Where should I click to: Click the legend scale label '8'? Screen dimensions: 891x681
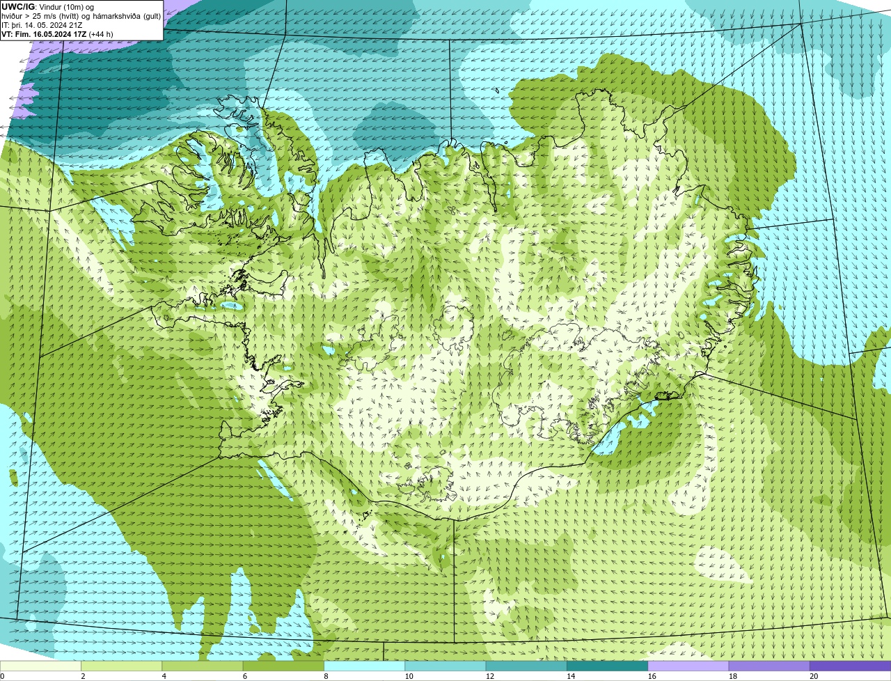tap(325, 676)
